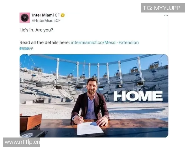Click the 翻译帖子 translate post link
Image resolution: width=188 pixels, height=150 pixels.
[x=26, y=48]
